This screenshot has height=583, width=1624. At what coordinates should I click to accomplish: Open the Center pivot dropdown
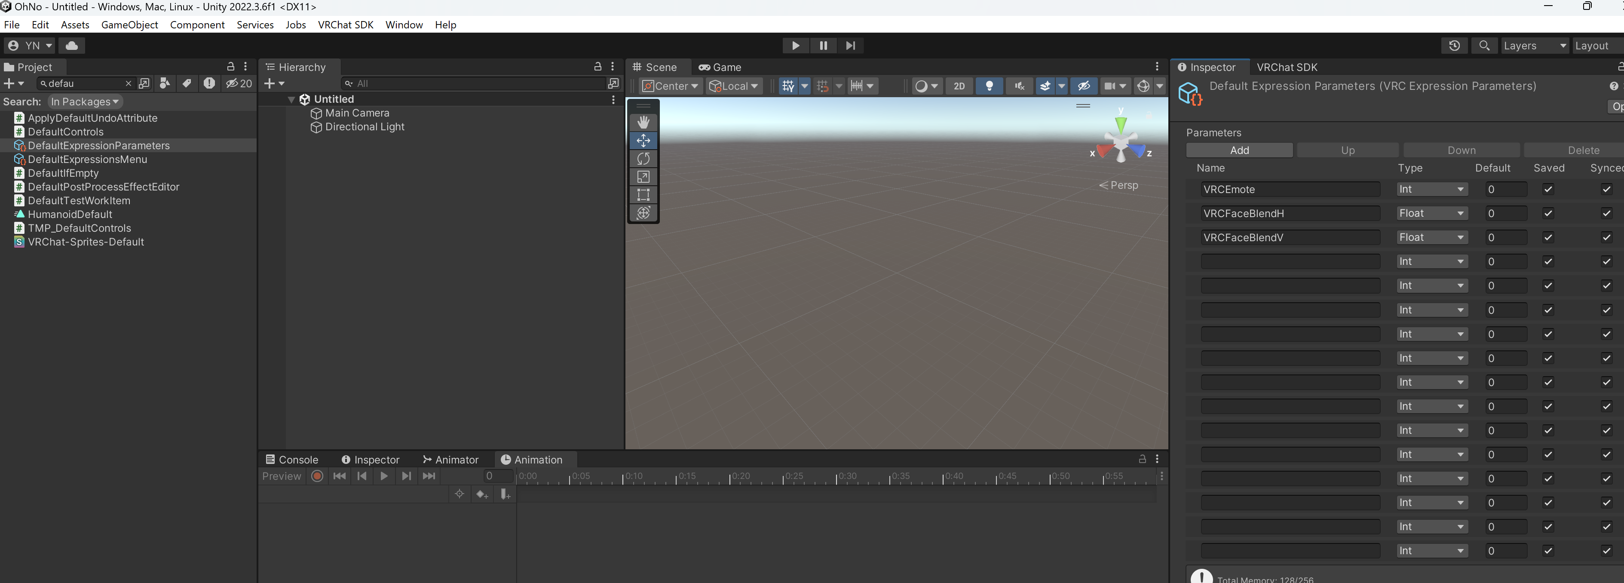click(x=670, y=86)
